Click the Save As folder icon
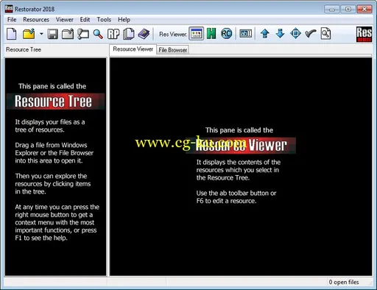 tap(68, 34)
